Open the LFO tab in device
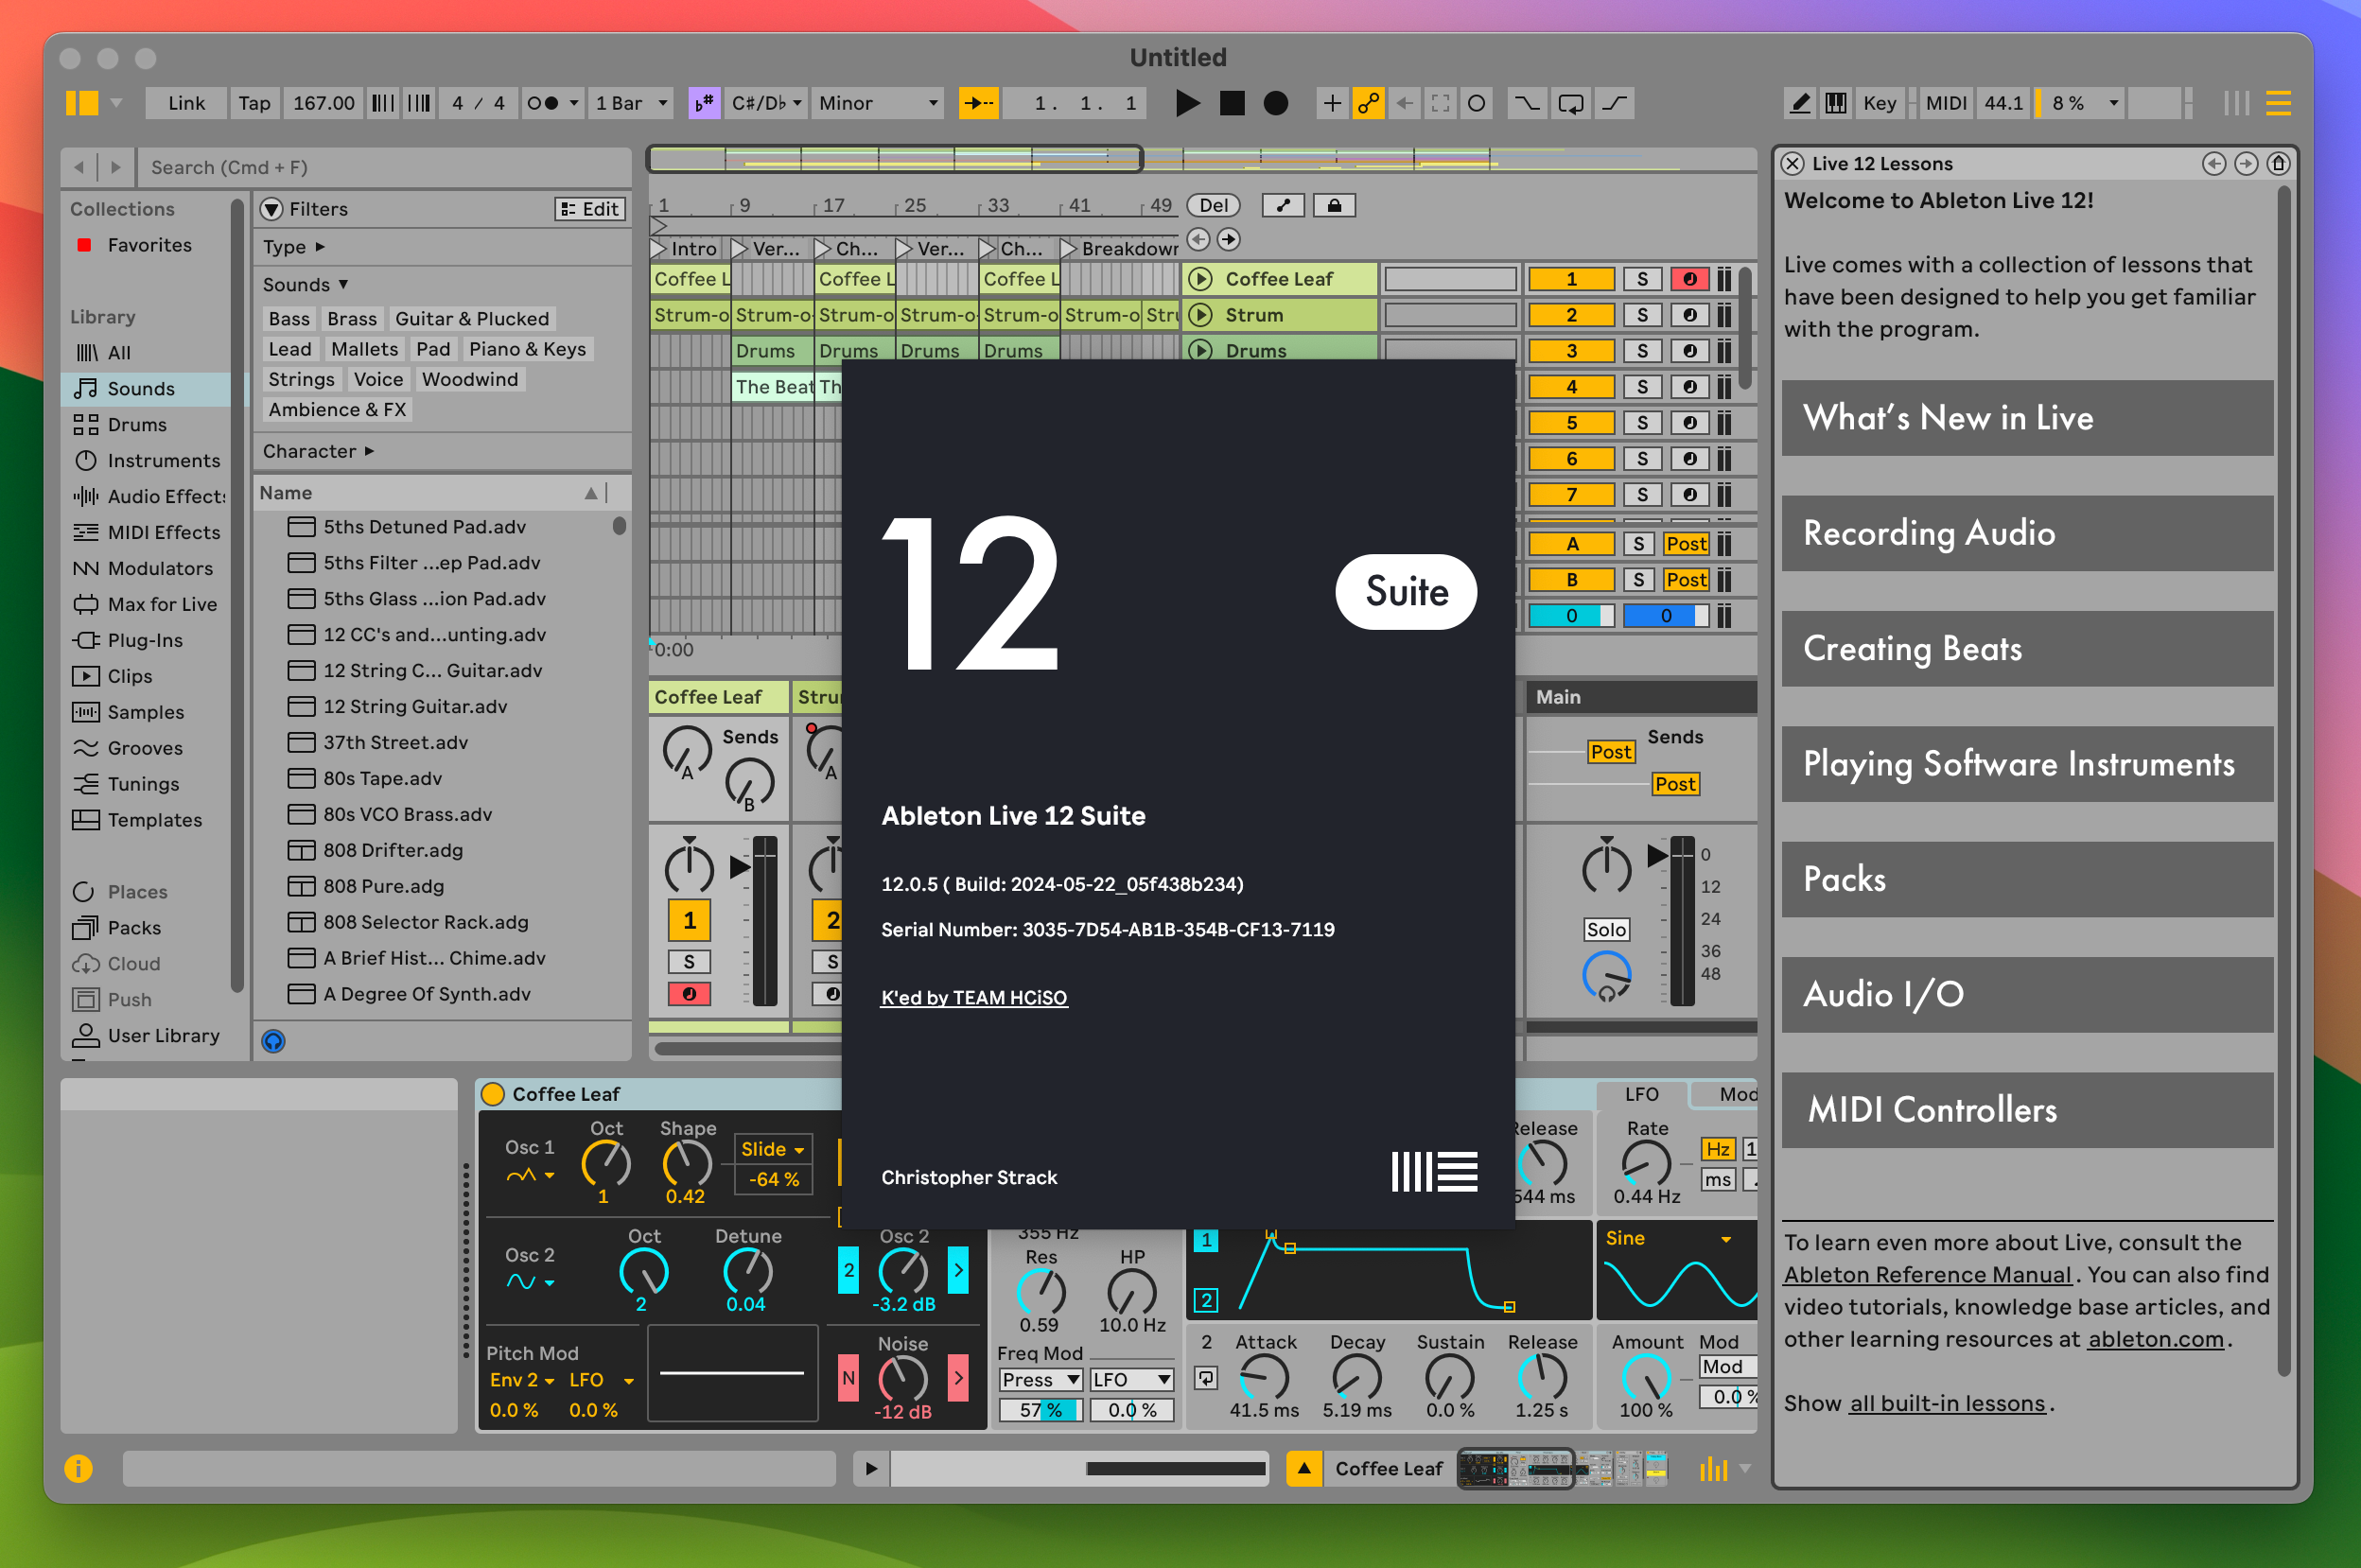Viewport: 2361px width, 1568px height. pos(1641,1095)
